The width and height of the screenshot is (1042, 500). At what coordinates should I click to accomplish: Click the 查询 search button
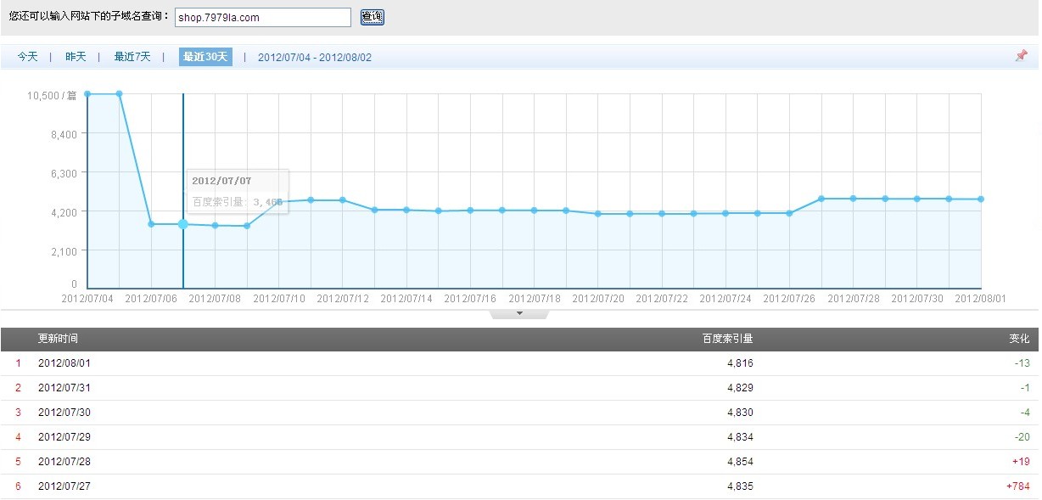pos(372,17)
